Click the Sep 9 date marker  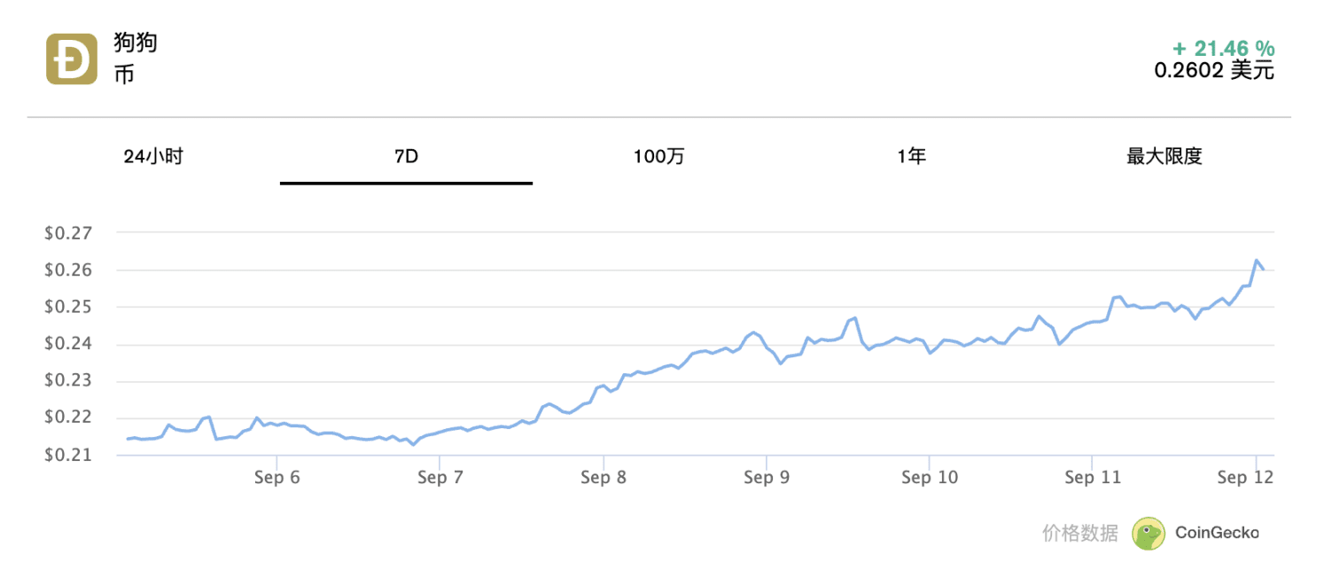[x=766, y=478]
